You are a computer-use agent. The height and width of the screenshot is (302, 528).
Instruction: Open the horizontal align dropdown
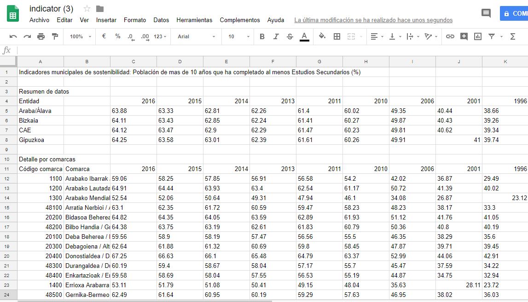click(x=377, y=36)
